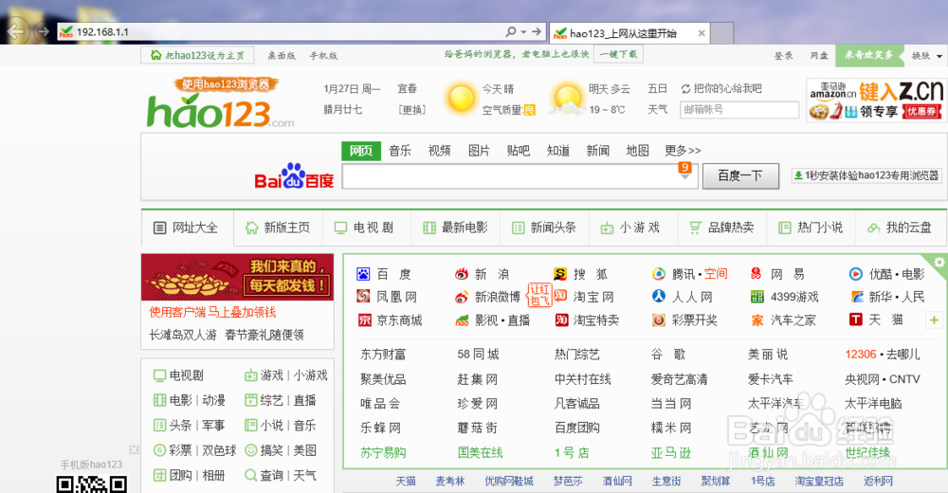Click the JD icon beside 京东商城
The image size is (948, 493).
[365, 320]
